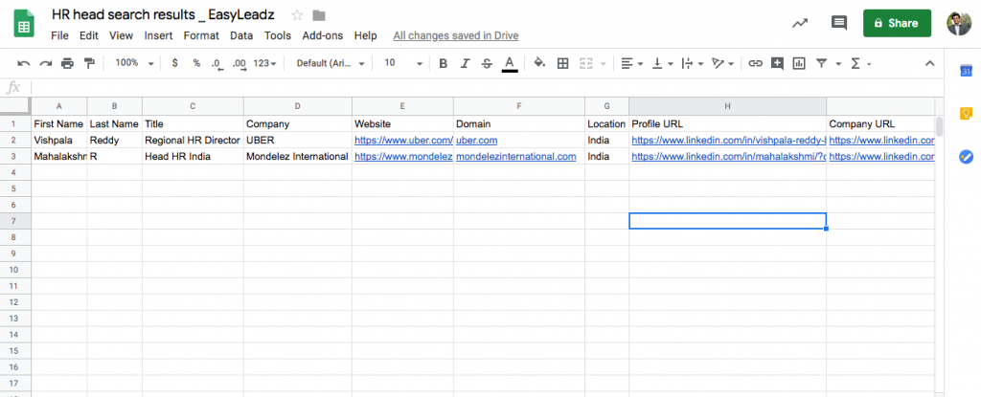This screenshot has height=397, width=981.
Task: Open Vishpala Reddy LinkedIn profile URL
Action: point(729,141)
